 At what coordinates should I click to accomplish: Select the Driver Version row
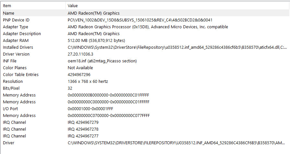click(x=145, y=54)
